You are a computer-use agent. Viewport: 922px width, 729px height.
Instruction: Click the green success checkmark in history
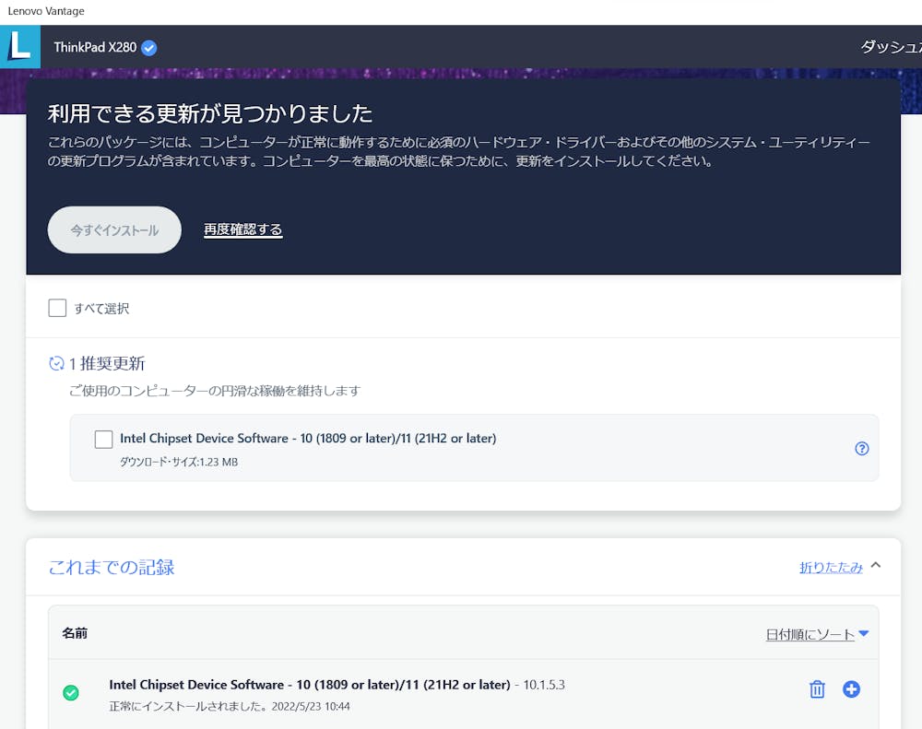click(71, 692)
